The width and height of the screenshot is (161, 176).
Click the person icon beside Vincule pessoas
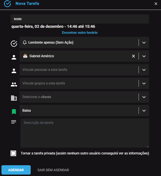14,71
